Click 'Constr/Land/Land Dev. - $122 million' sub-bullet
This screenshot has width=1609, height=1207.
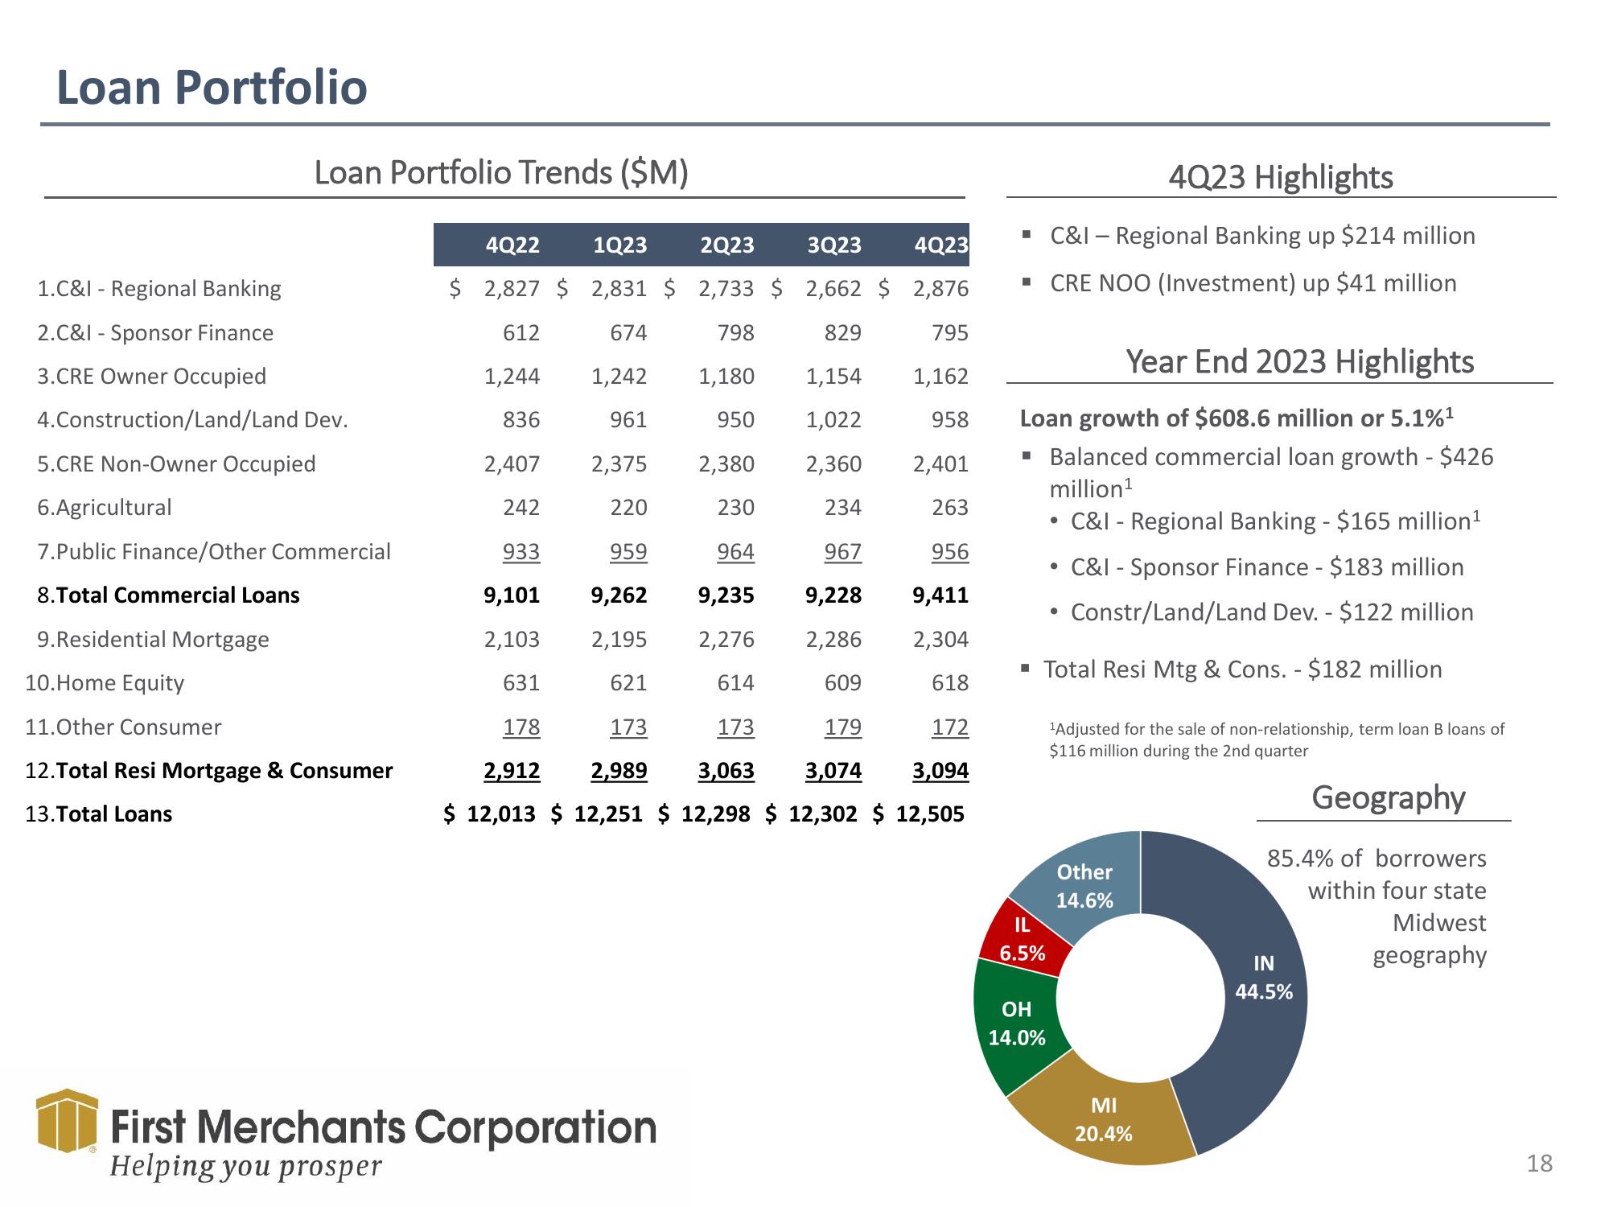click(x=1272, y=612)
